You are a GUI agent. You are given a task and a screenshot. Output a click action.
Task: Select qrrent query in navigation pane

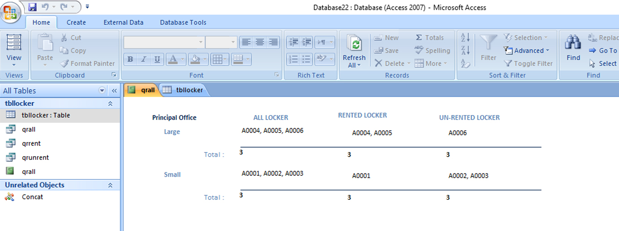pos(60,143)
